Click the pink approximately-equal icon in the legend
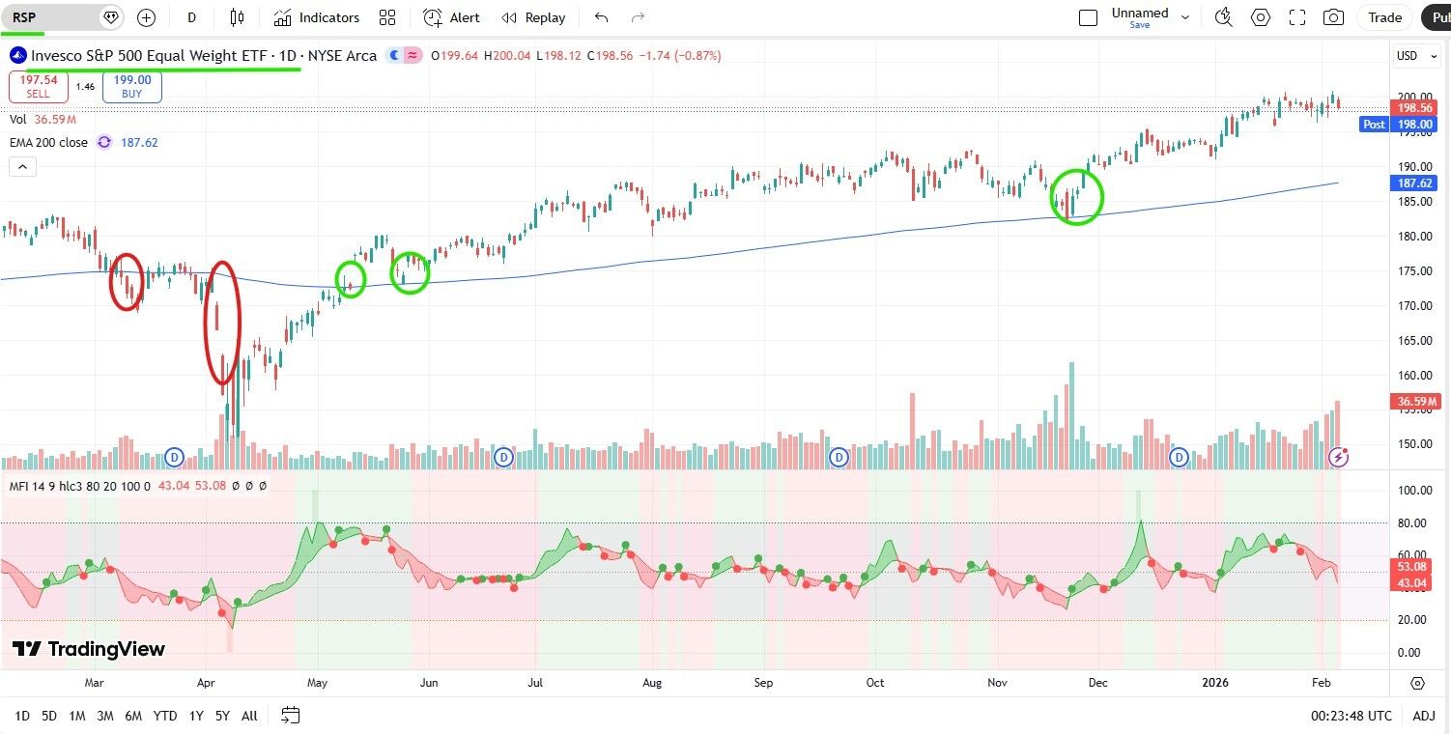This screenshot has width=1451, height=734. tap(413, 56)
